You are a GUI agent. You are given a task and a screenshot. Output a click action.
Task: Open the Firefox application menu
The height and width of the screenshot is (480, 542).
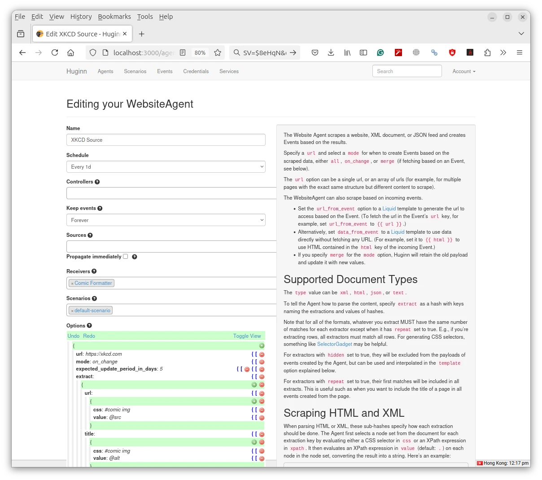pos(520,52)
